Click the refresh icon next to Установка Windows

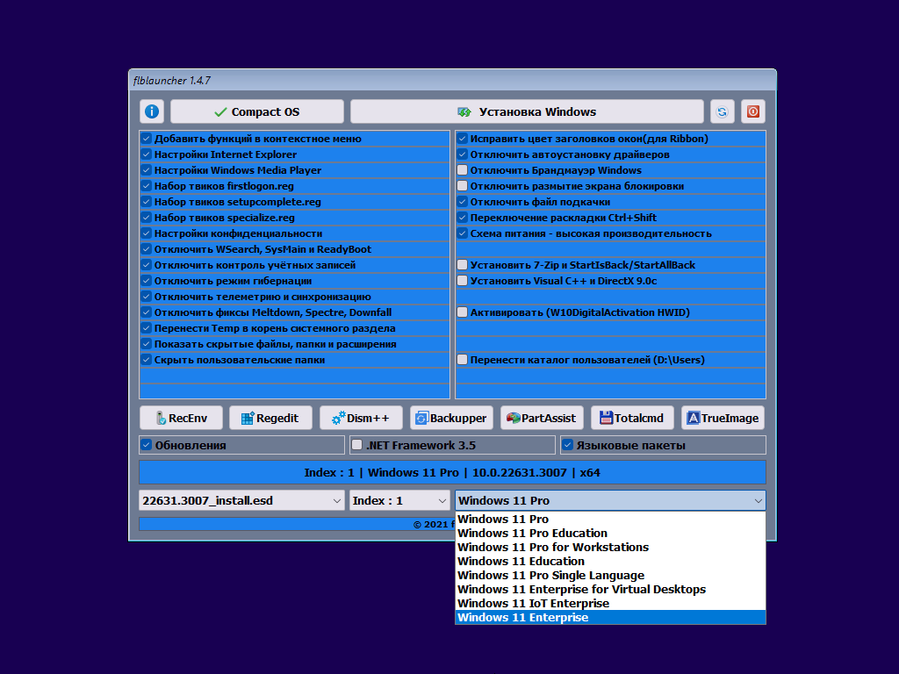click(x=721, y=111)
